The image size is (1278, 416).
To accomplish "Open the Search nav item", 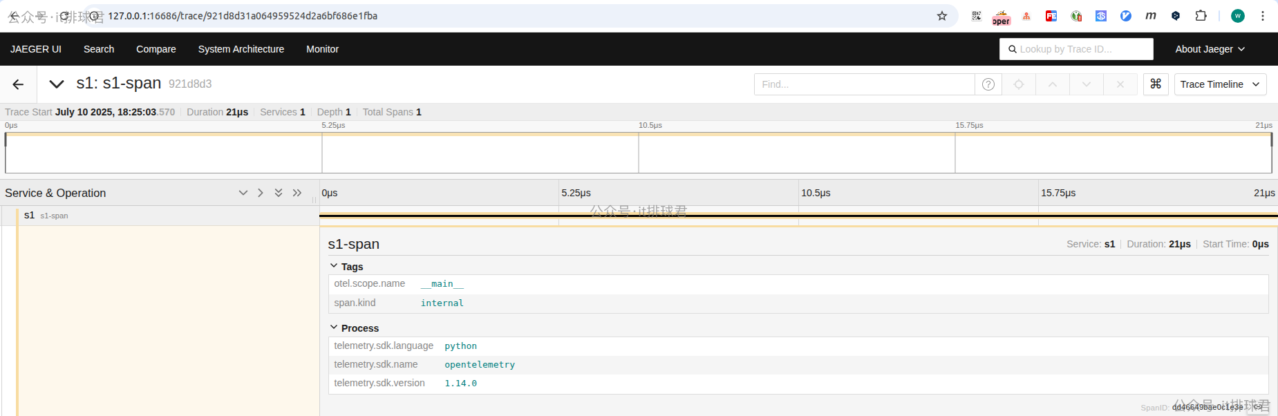I will coord(99,49).
